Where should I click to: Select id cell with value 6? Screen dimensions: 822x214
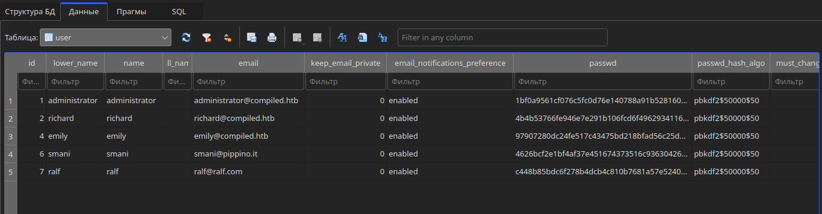[x=32, y=154]
